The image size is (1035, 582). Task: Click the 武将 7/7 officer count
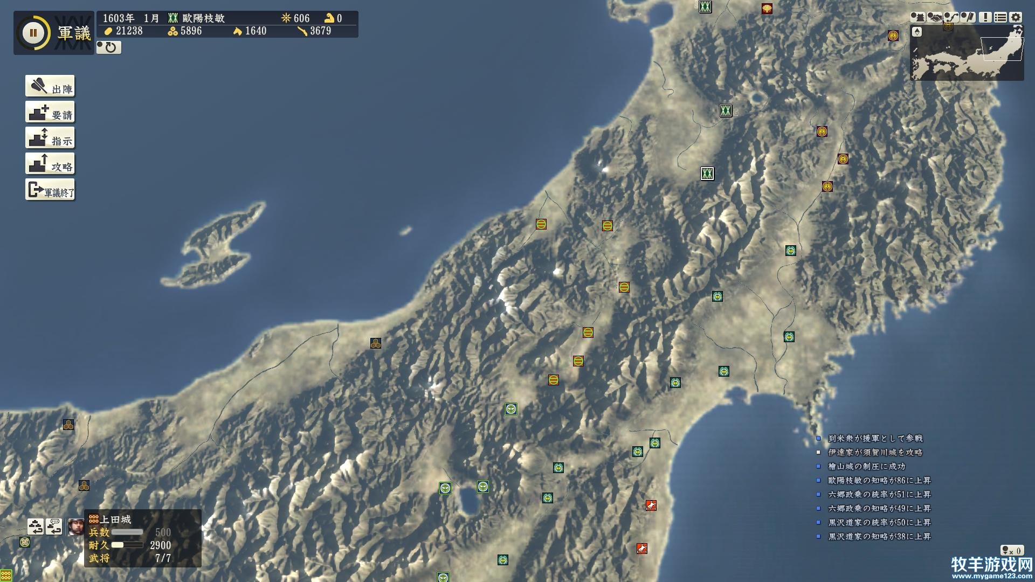[130, 558]
